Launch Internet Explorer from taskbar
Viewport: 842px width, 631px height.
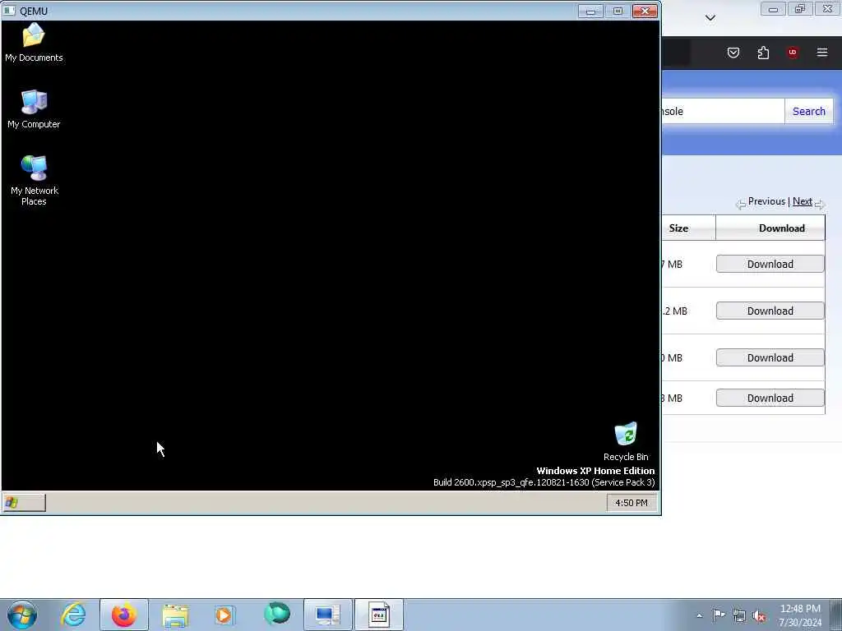pyautogui.click(x=73, y=615)
